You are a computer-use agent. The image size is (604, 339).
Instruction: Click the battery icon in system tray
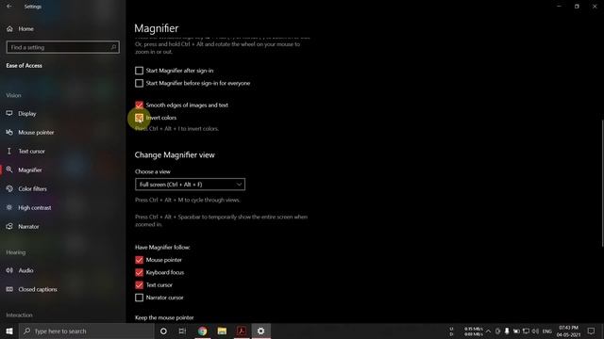pos(516,331)
